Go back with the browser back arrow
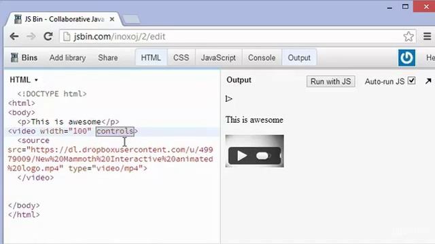 tap(14, 37)
